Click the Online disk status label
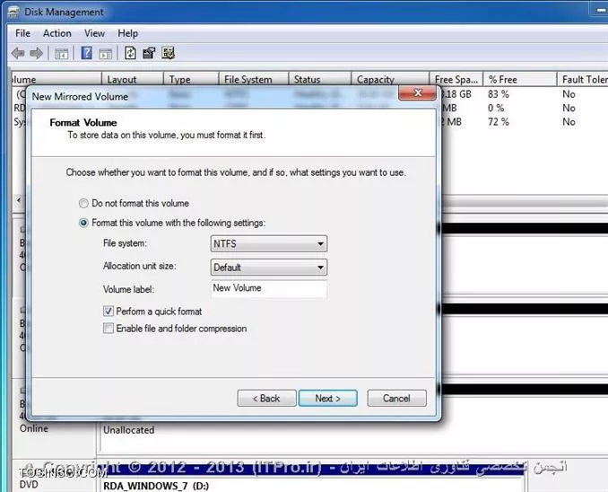Image resolution: width=608 pixels, height=492 pixels. point(34,428)
